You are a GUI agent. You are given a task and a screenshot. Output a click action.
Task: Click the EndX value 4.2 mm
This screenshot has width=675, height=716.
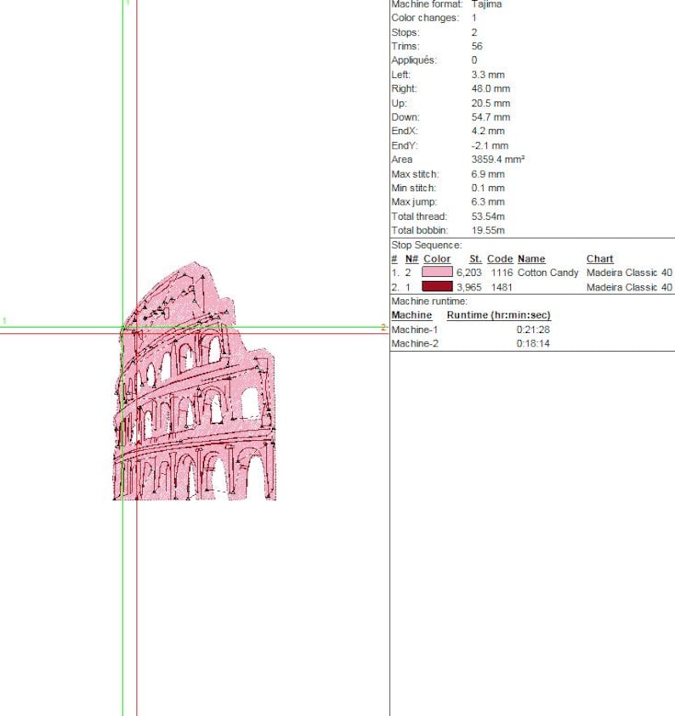coord(488,131)
